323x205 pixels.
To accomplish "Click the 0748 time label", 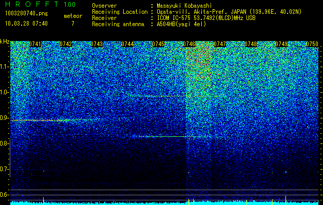I will (x=251, y=44).
